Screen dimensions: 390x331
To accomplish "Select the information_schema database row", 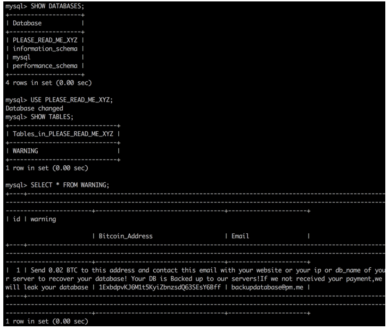I will (45, 49).
